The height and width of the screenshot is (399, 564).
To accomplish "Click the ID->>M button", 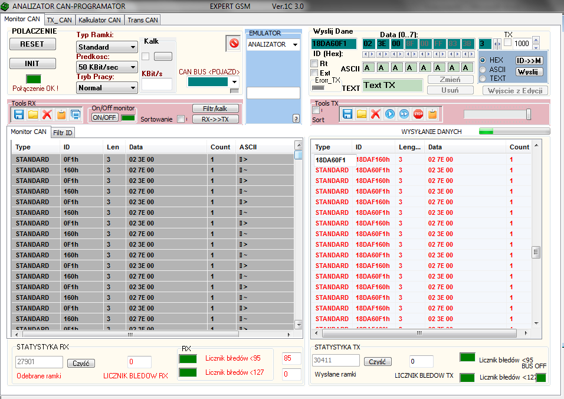I will click(529, 60).
